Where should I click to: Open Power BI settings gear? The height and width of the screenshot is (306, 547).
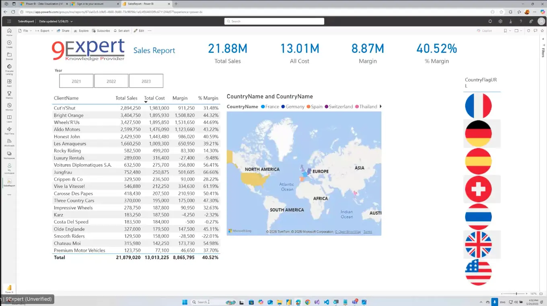[x=500, y=21]
